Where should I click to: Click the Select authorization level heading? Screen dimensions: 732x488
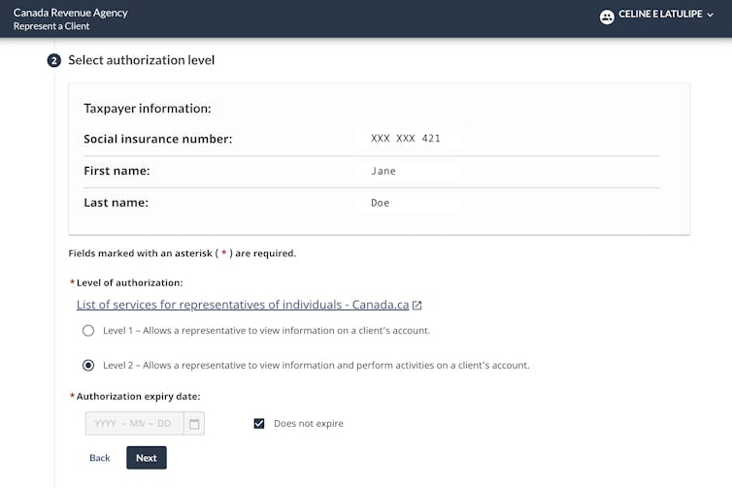[x=142, y=60]
